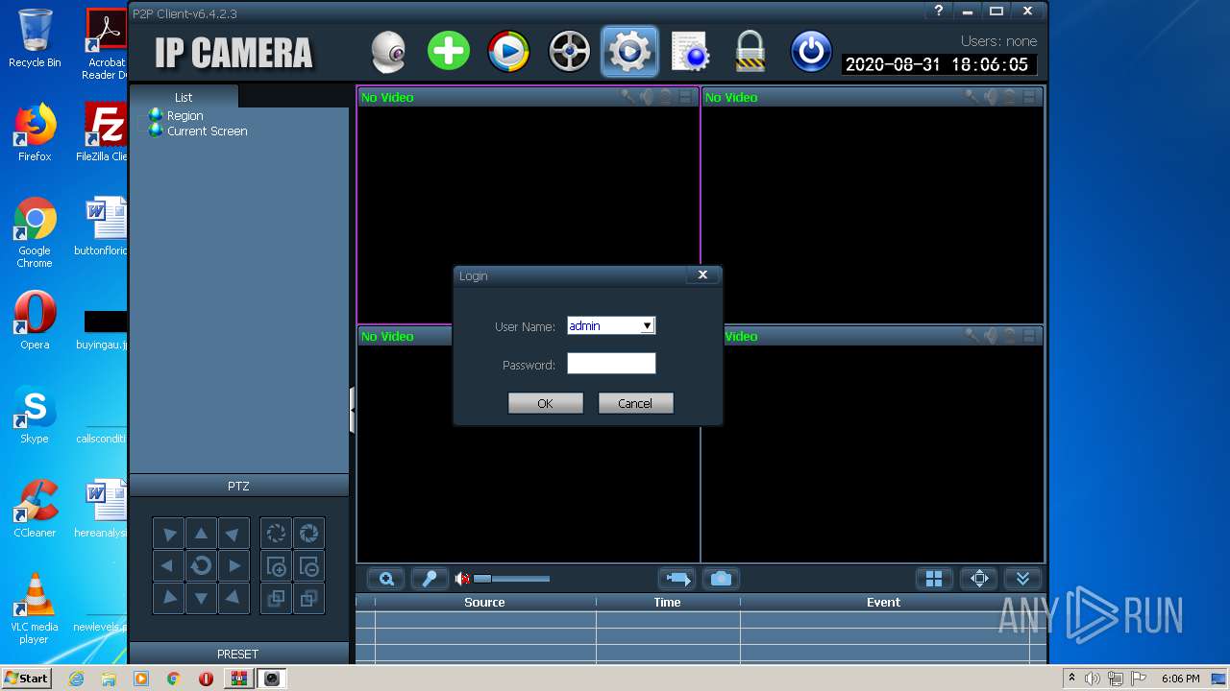
Task: Click OK in Login dialog
Action: coord(545,403)
